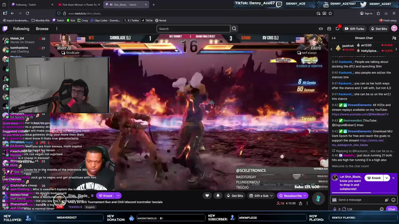Click Kackurot_ username at 9:40 message
The height and width of the screenshot is (224, 399).
(346, 62)
